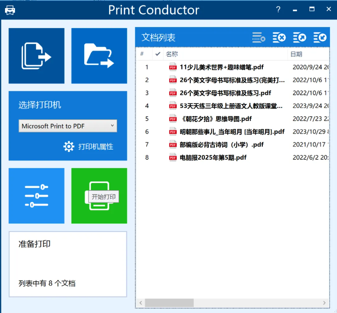337x313 pixels.
Task: Click the horizontal scrollbar thumb
Action: pyautogui.click(x=169, y=302)
